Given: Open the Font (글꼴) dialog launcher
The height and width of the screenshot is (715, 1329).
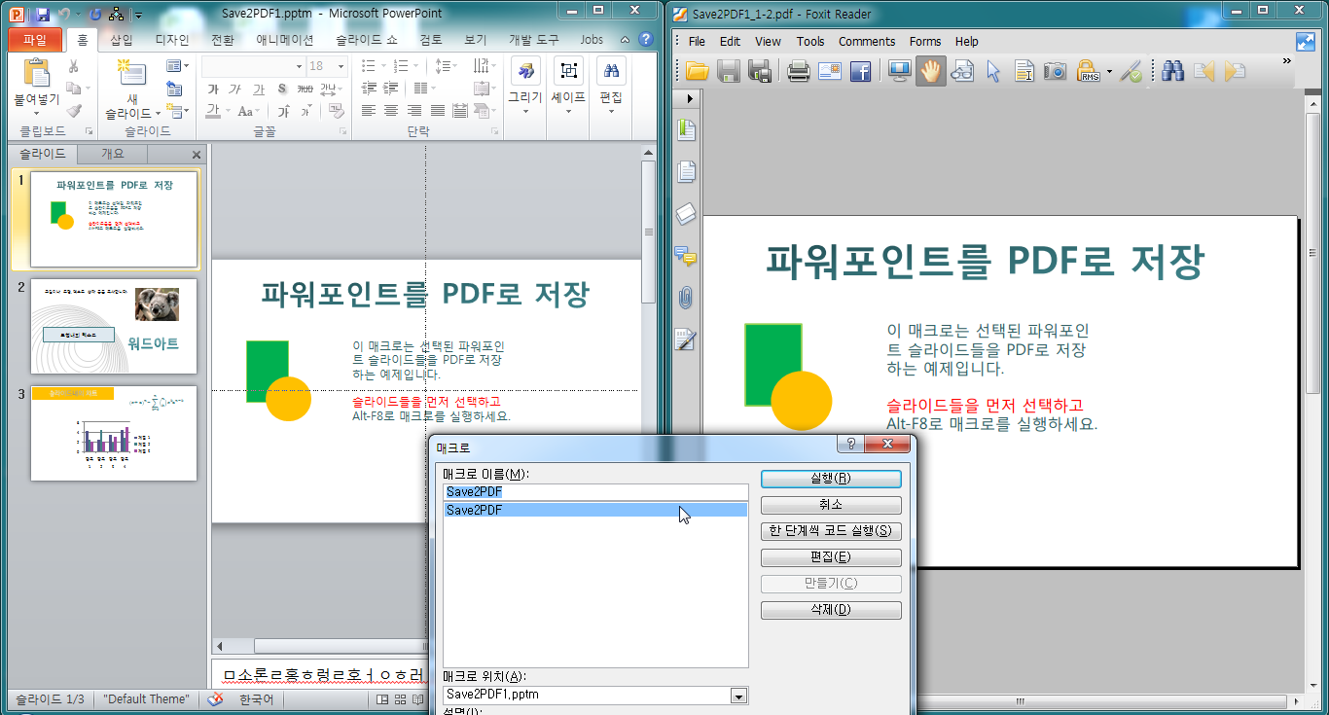Looking at the screenshot, I should 343,131.
